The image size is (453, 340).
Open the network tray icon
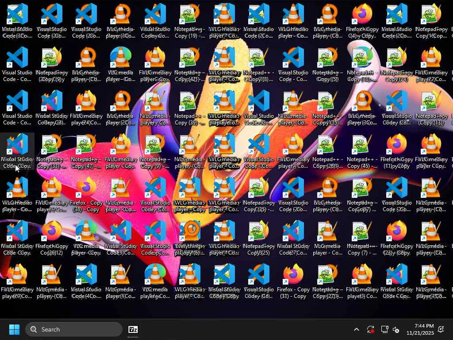tap(384, 329)
